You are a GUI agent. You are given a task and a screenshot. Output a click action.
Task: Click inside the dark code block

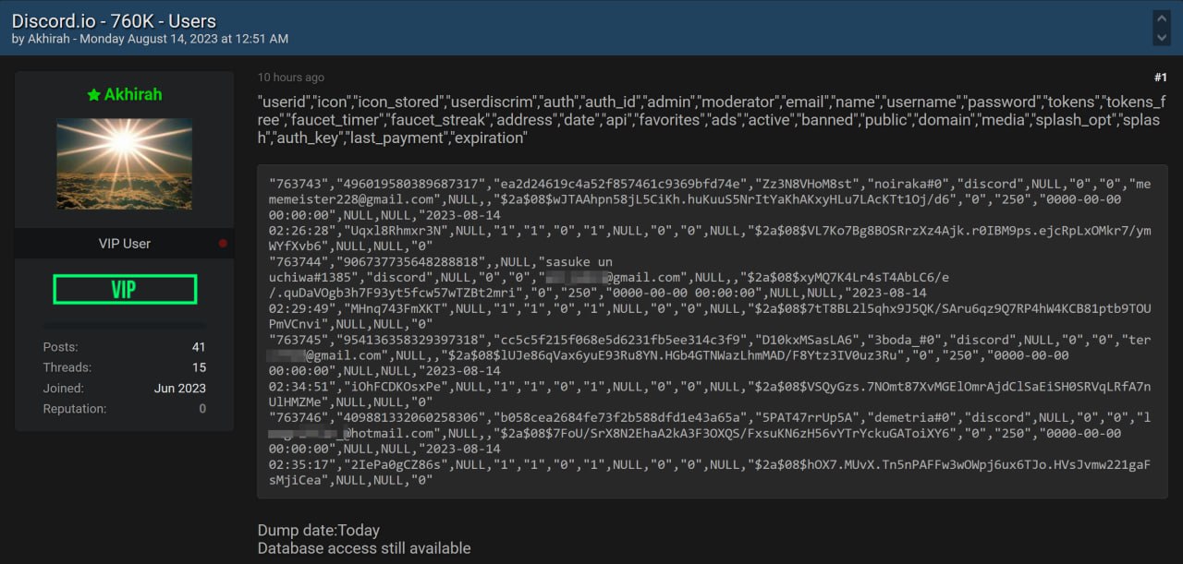(712, 332)
